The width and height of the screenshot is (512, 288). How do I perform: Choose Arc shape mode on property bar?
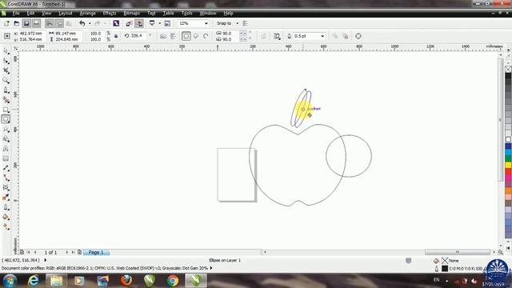206,36
